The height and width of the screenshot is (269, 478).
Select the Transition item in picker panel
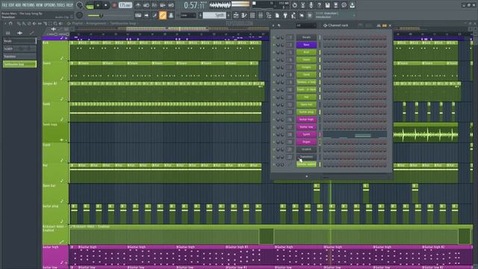click(x=19, y=57)
